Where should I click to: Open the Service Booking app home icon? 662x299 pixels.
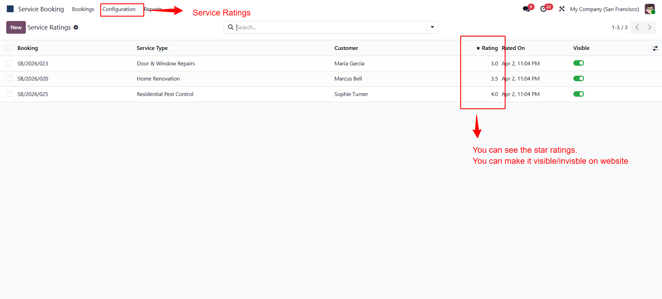point(10,9)
